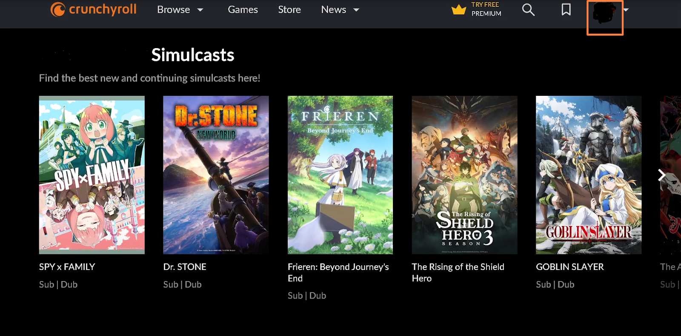Select the Dr. STONE poster thumbnail

point(216,175)
